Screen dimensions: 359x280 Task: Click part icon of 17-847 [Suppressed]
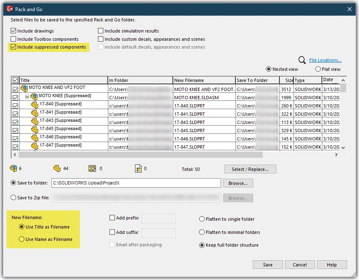click(x=35, y=146)
